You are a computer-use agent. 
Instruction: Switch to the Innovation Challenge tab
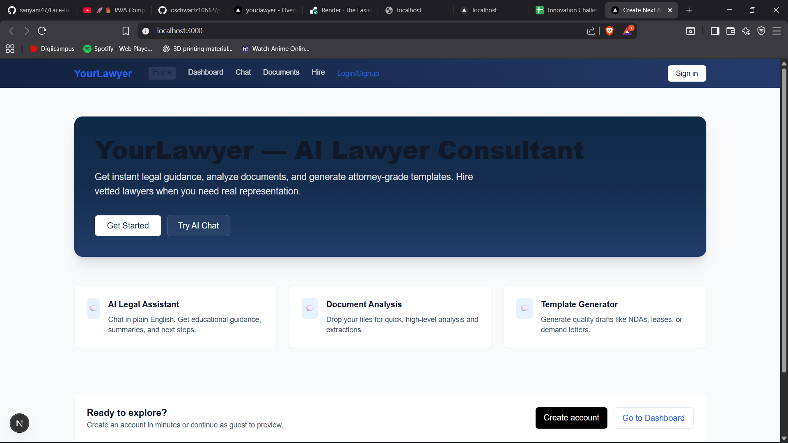click(x=568, y=10)
